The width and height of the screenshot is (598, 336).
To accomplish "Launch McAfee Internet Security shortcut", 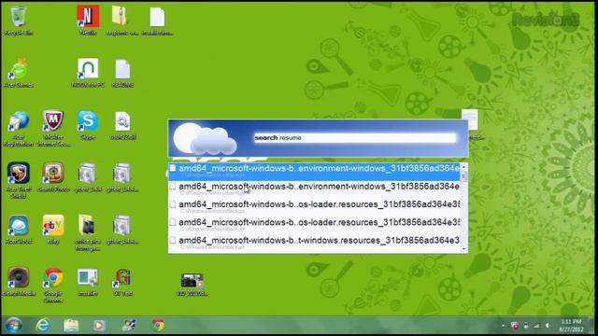I will click(x=53, y=129).
